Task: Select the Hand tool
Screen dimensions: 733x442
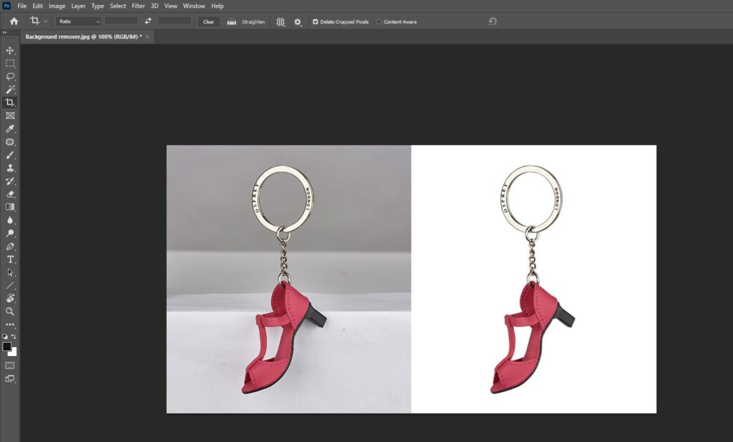Action: 10,298
